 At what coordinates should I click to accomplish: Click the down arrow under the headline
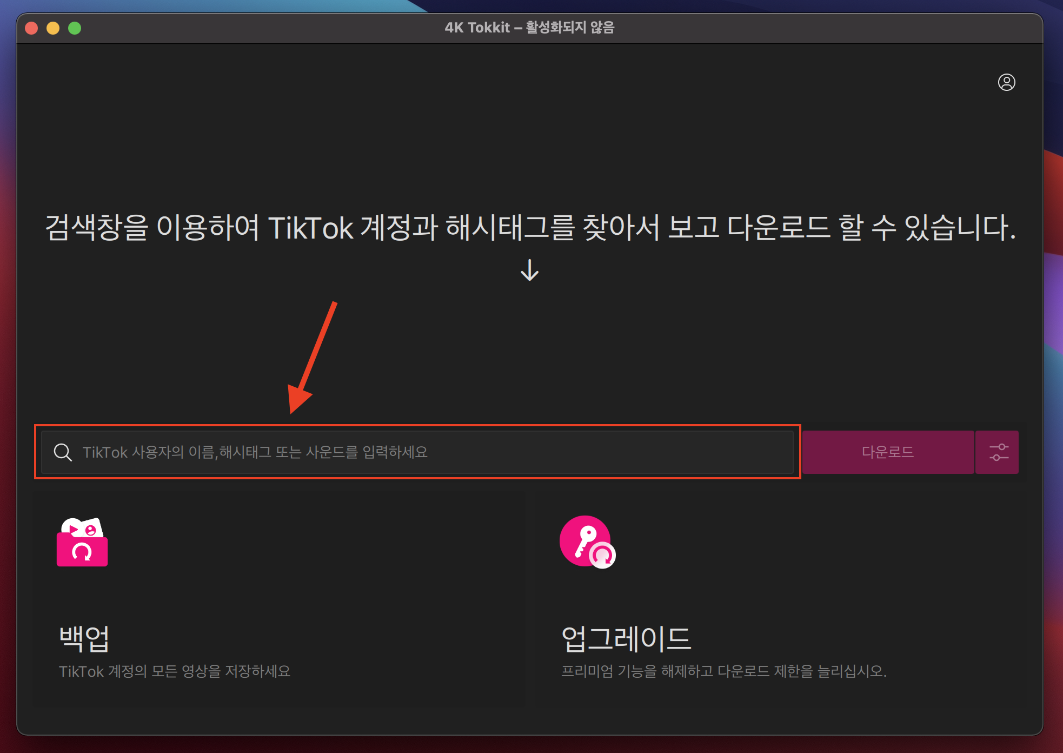[x=529, y=270]
